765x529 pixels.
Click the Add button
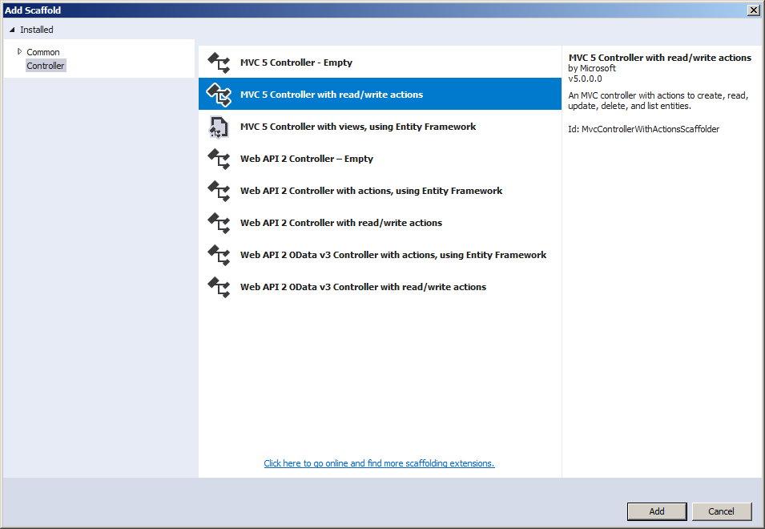coord(657,511)
